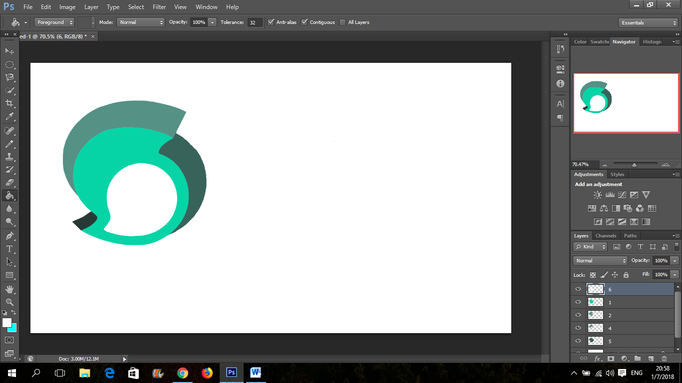Image resolution: width=682 pixels, height=383 pixels.
Task: Select the Paint Bucket tool
Action: pos(9,195)
